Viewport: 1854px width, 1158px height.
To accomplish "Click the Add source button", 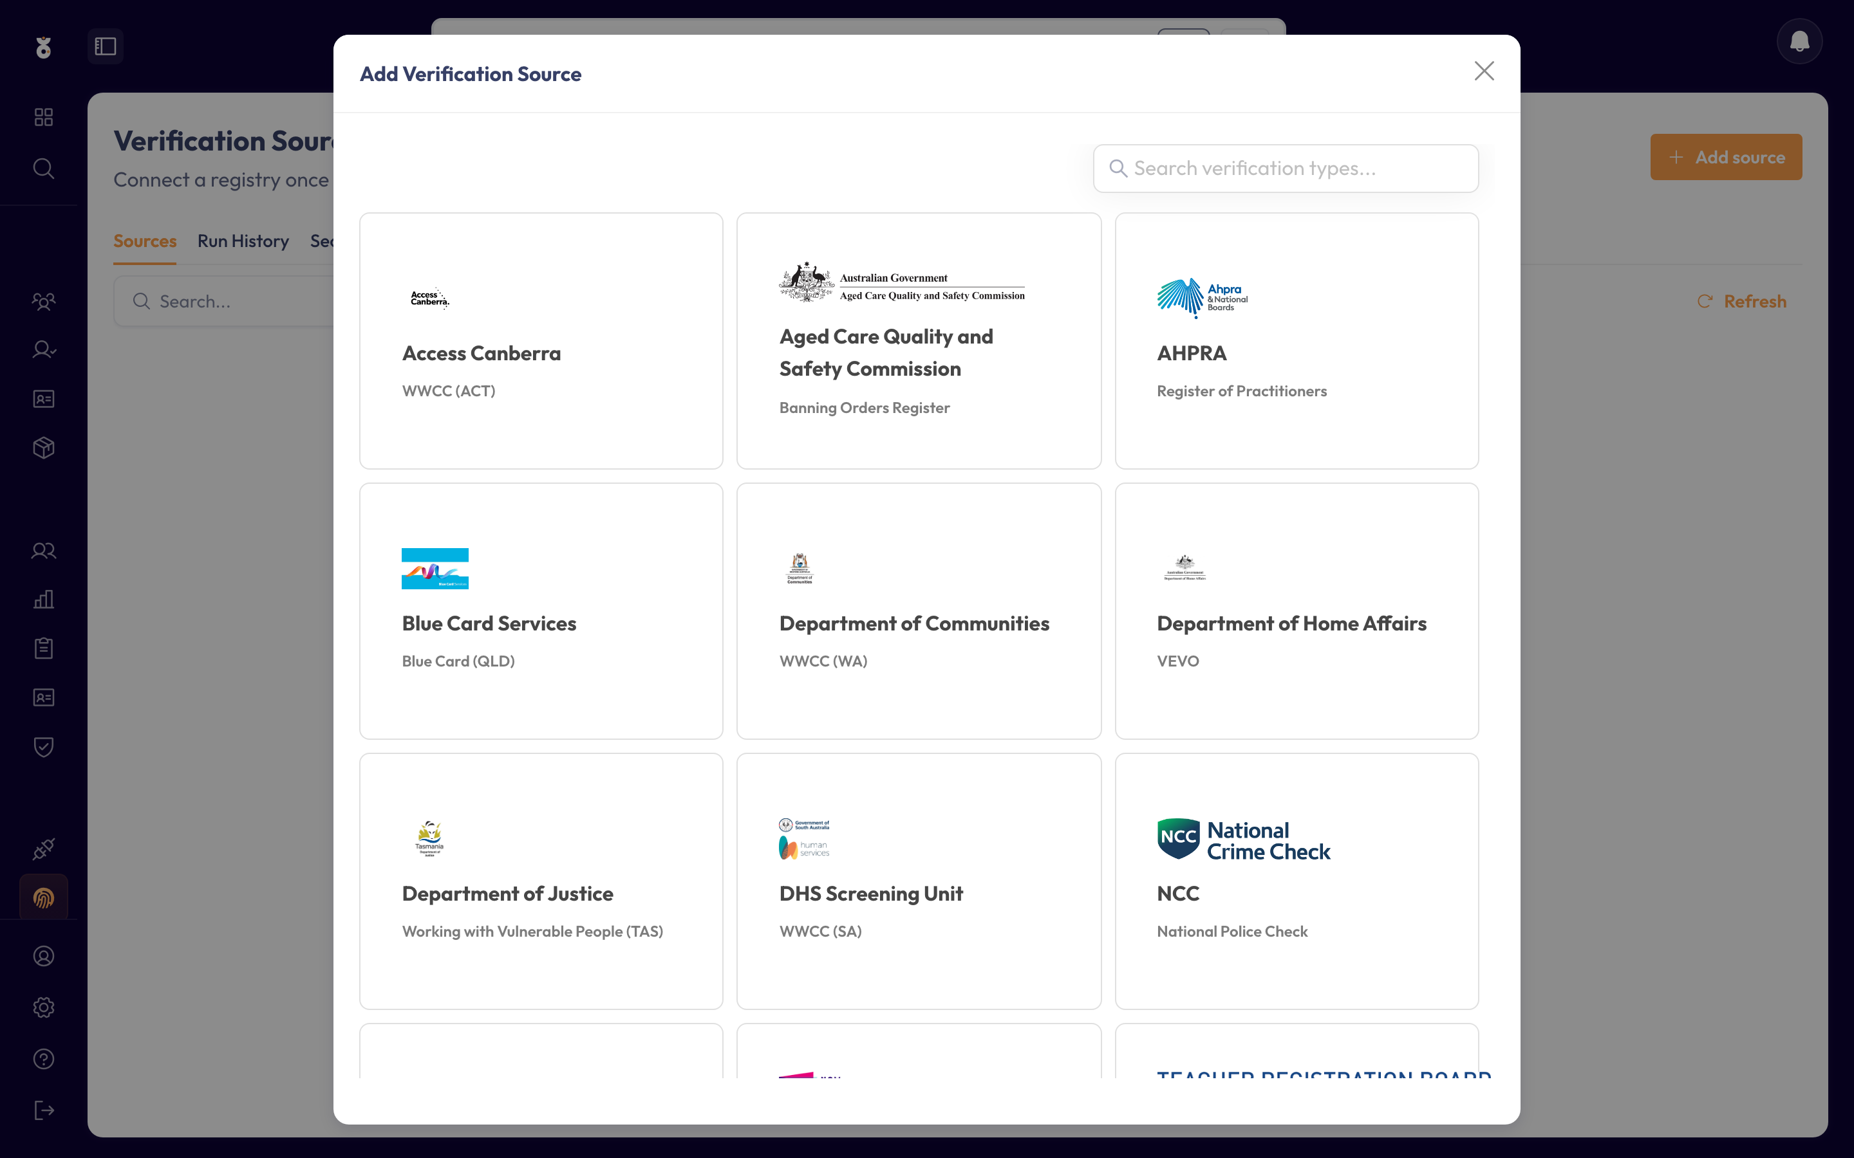I will pyautogui.click(x=1725, y=157).
